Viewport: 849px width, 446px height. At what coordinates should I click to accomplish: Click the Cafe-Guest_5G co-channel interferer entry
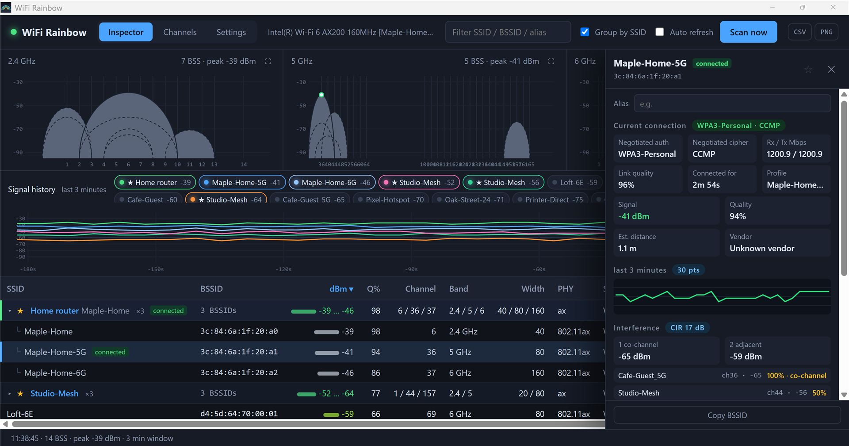tap(722, 375)
